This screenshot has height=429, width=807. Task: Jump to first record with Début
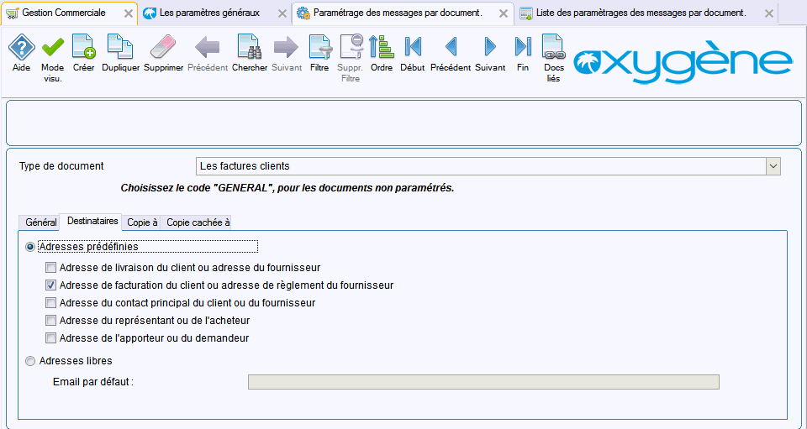(413, 47)
